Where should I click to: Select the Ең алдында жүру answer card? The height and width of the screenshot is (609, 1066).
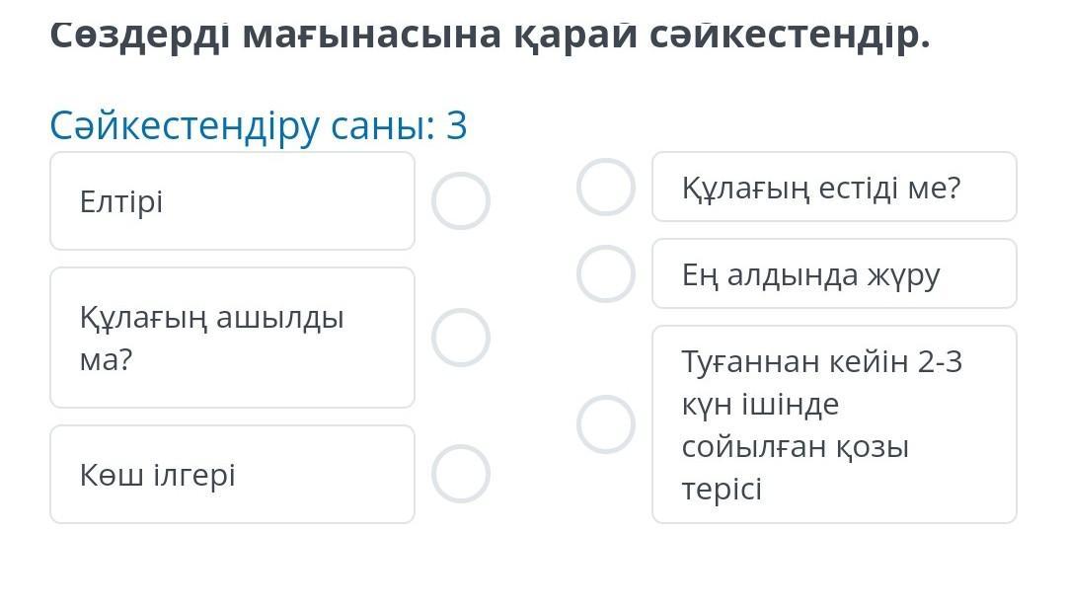tap(834, 273)
